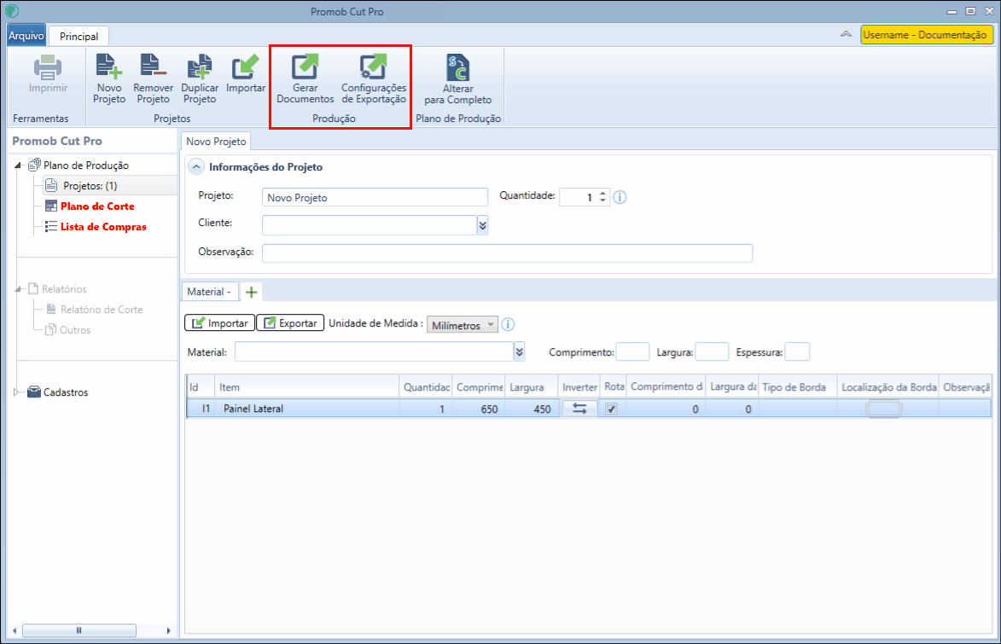Click the info icon beside Unidade de Medida
The image size is (1001, 644).
508,324
